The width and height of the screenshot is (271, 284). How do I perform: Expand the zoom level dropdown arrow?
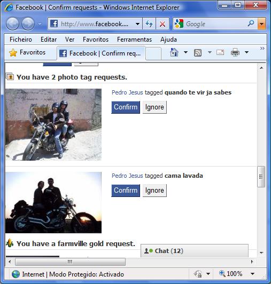click(x=252, y=274)
